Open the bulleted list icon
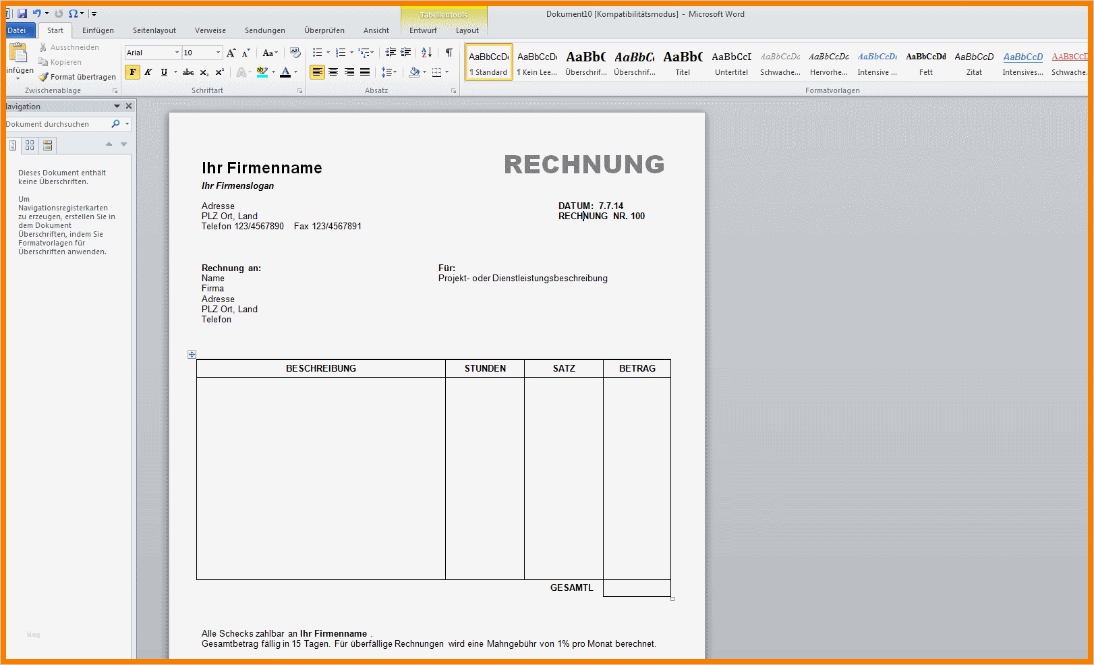The image size is (1094, 665). pyautogui.click(x=318, y=52)
